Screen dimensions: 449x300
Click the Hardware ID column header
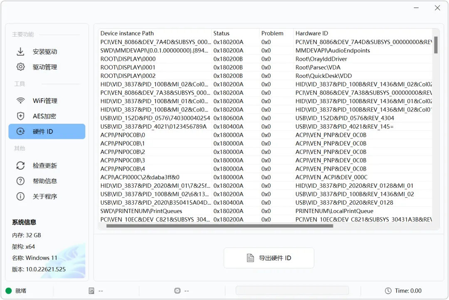pyautogui.click(x=312, y=33)
